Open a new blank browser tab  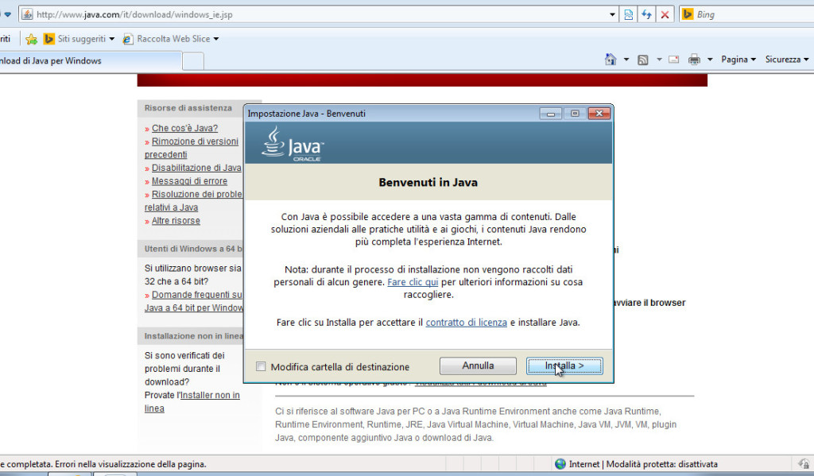(193, 61)
